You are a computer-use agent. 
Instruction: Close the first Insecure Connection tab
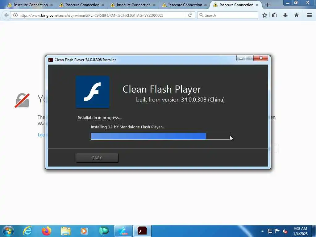pos(52,5)
